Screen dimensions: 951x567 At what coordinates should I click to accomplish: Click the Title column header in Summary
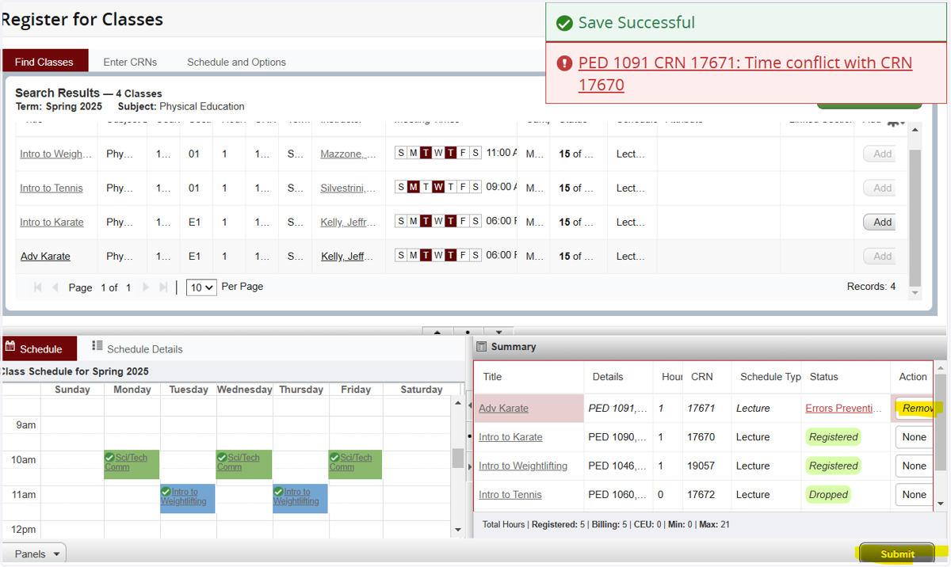click(492, 376)
